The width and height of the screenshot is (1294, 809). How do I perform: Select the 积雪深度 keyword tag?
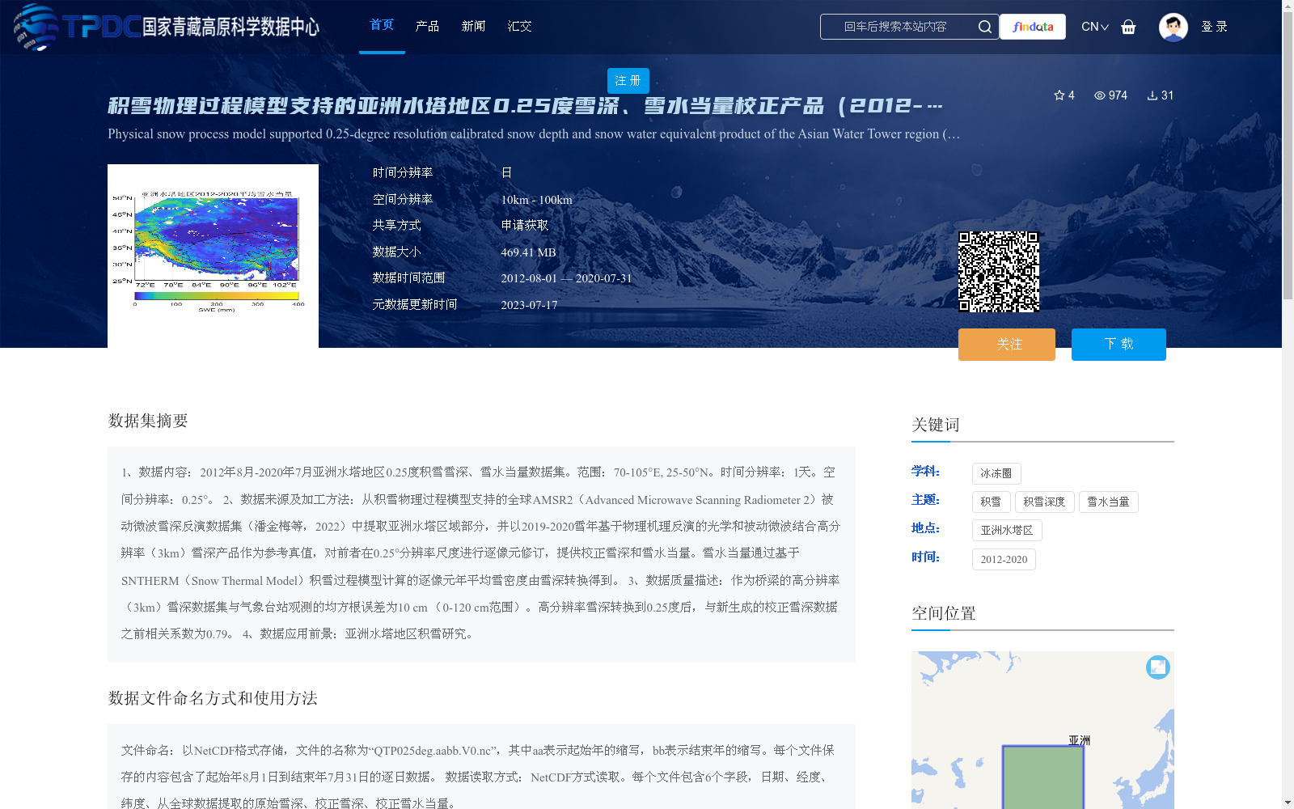tap(1044, 502)
